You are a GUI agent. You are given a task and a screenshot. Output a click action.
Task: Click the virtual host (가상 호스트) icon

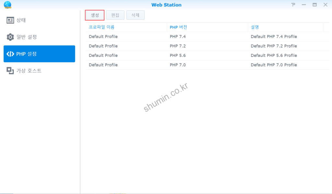click(10, 71)
